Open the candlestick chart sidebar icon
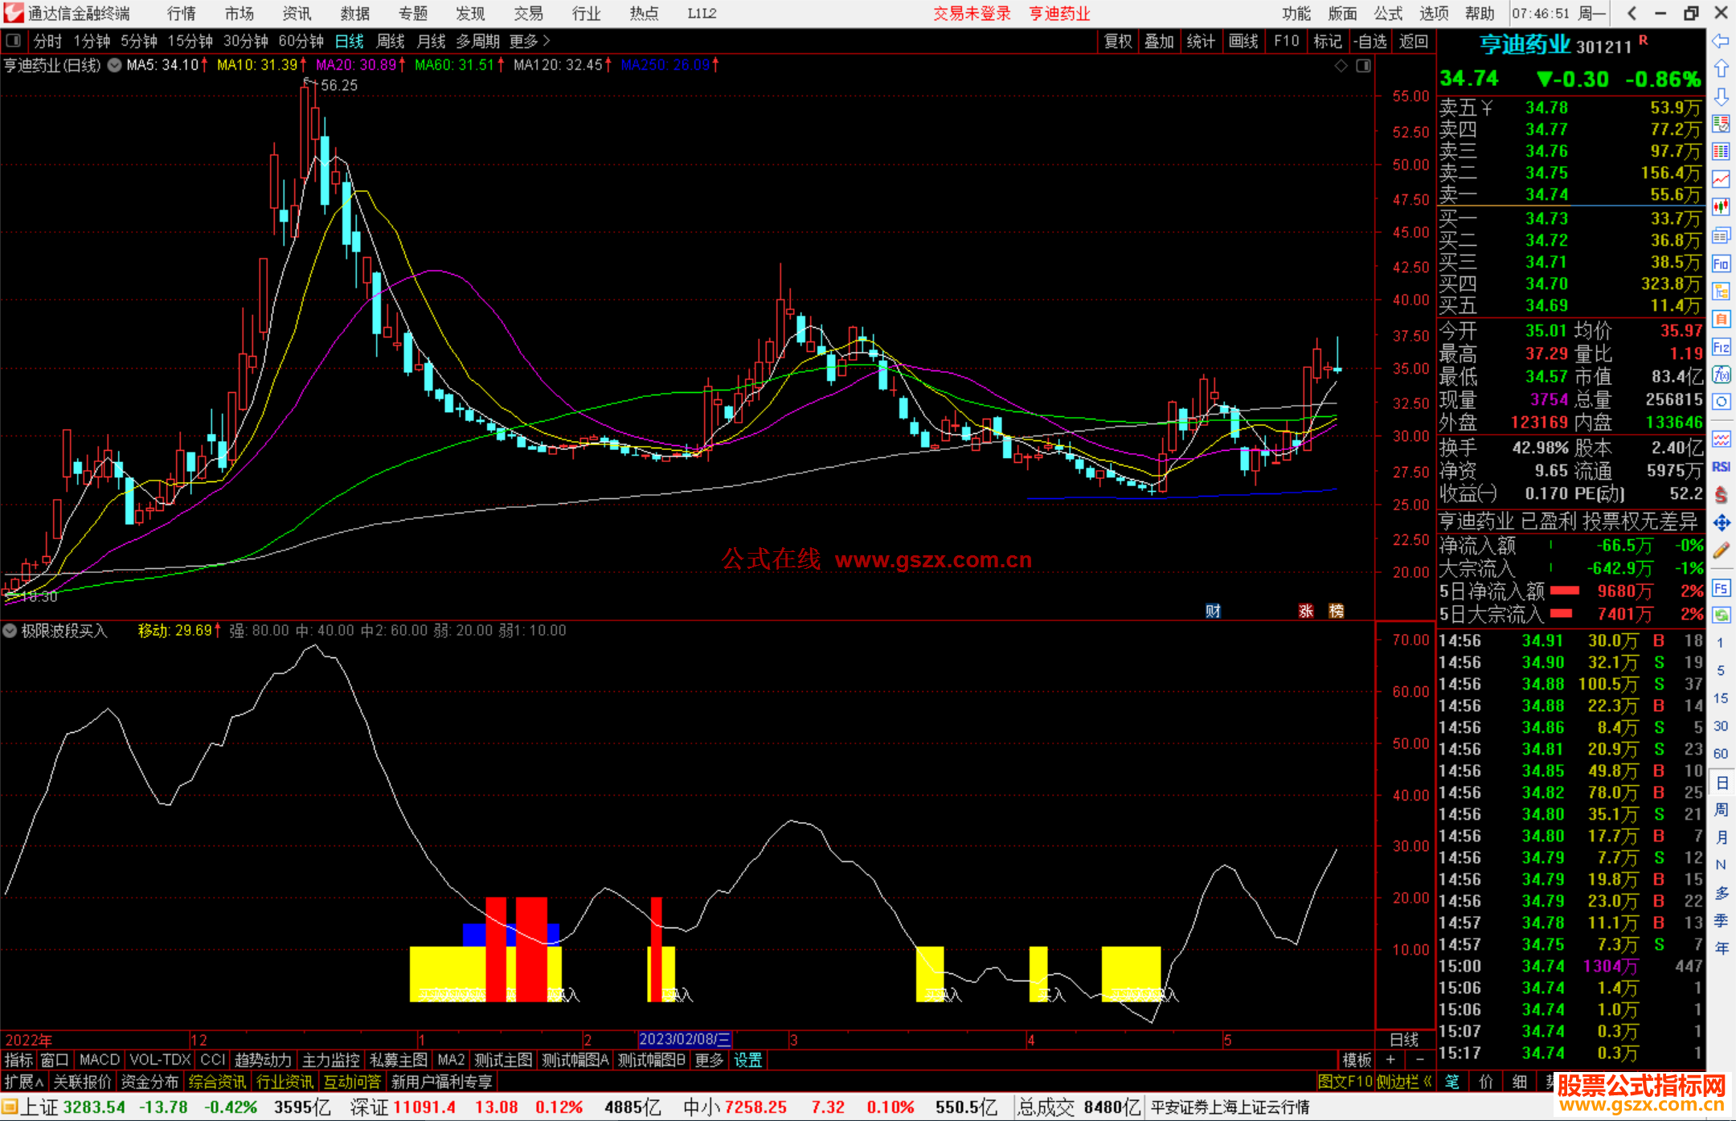This screenshot has width=1736, height=1121. click(x=1721, y=207)
